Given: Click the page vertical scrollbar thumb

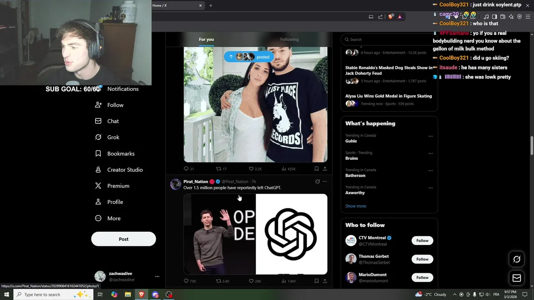Looking at the screenshot, I should click(x=531, y=145).
